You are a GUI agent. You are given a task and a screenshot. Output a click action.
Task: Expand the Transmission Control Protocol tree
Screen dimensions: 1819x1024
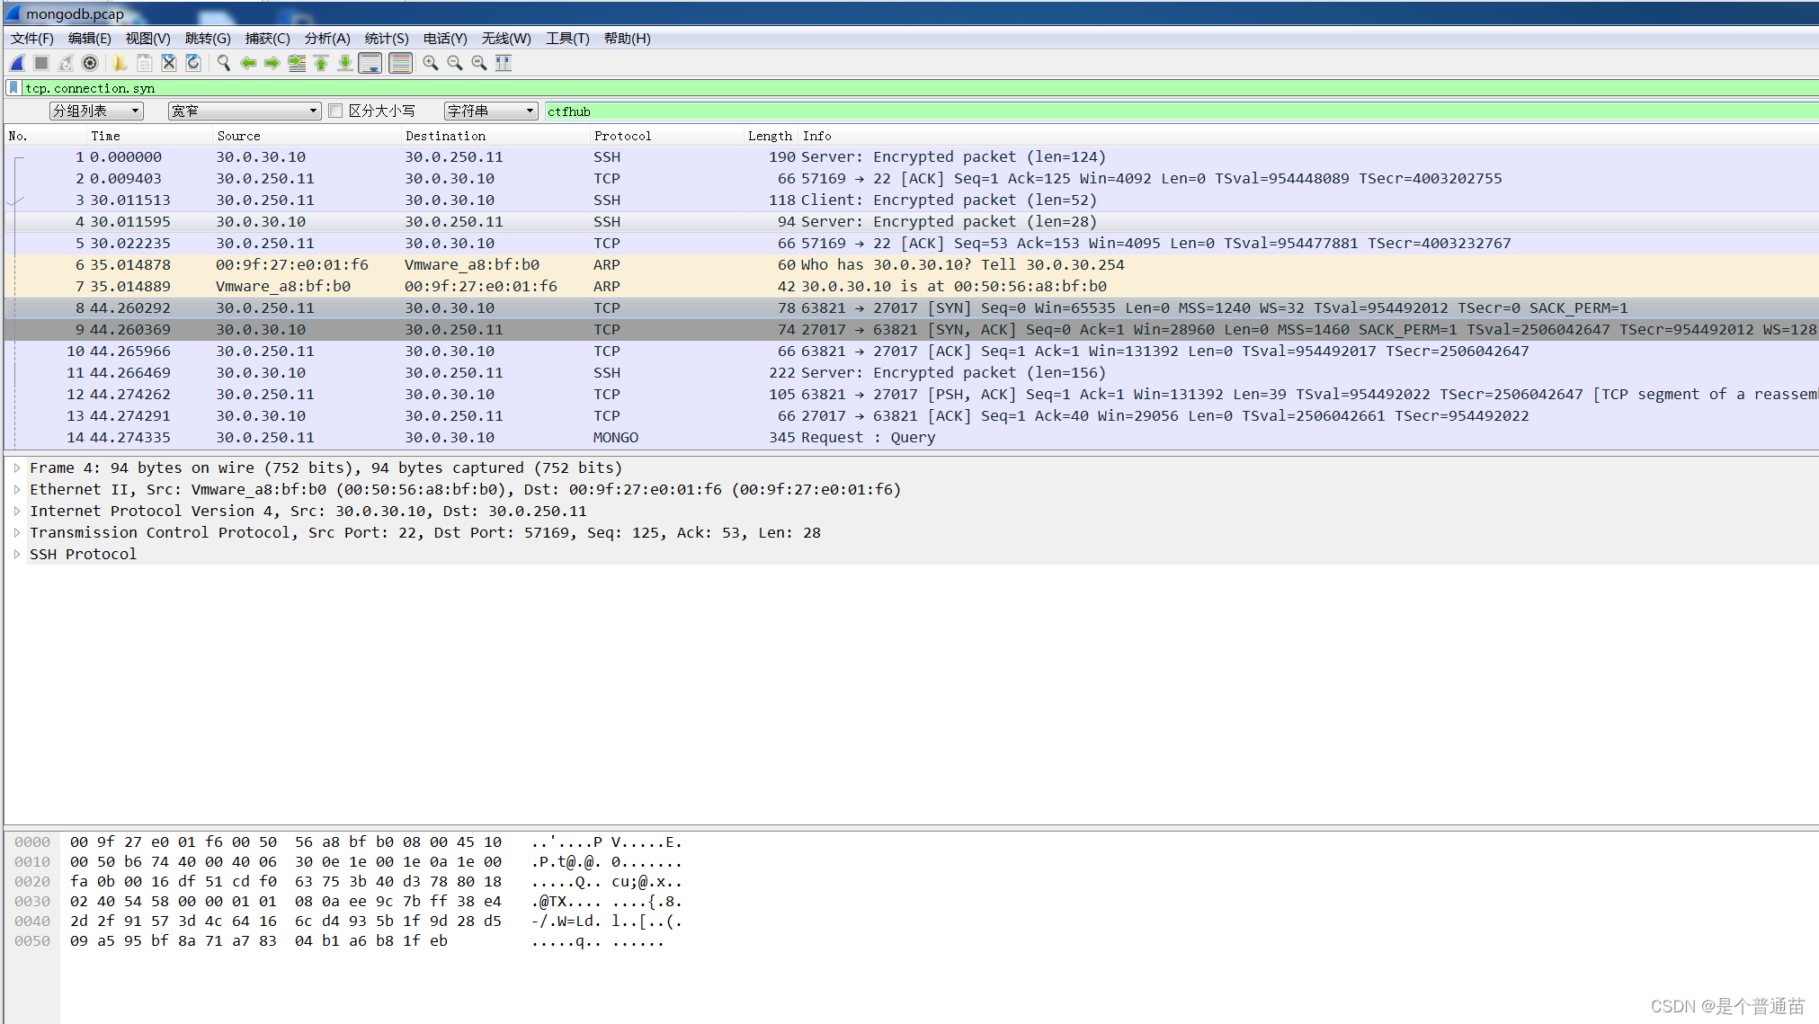(17, 532)
